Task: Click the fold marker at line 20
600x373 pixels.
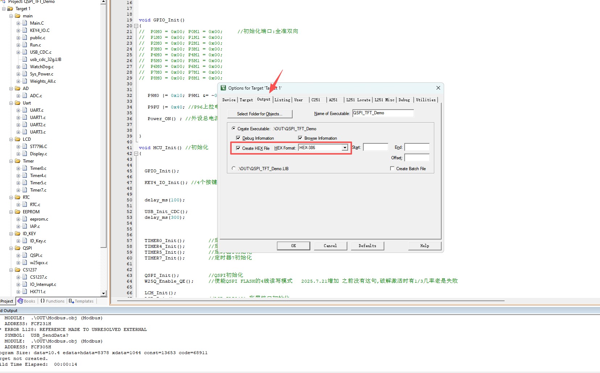Action: (x=136, y=26)
